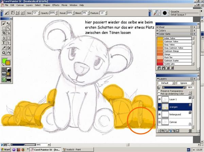The image size is (204, 152).
Task: Click the freehand strokes icon in property bar
Action: (x=13, y=13)
